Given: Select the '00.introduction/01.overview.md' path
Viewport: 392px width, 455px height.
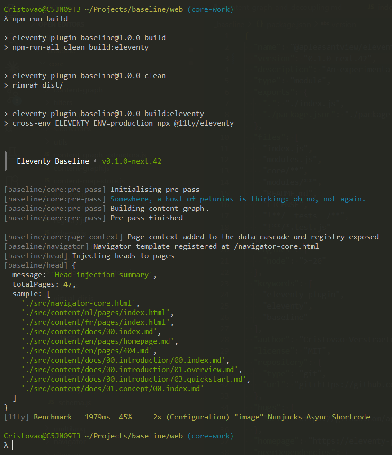Looking at the screenshot, I should 170,370.
